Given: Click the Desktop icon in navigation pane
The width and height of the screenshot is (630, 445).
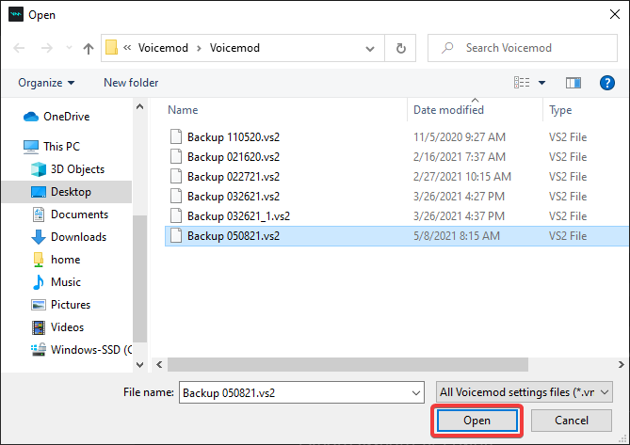Looking at the screenshot, I should 39,192.
